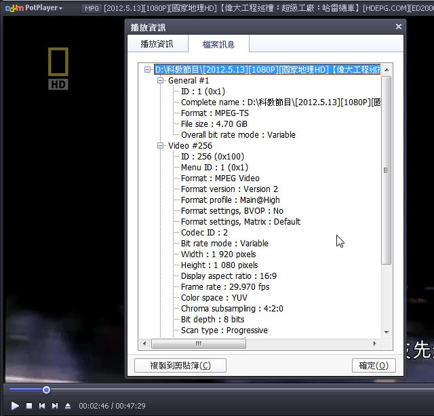
Task: Select 'Format : MPEG-TS' row
Action: tap(215, 113)
